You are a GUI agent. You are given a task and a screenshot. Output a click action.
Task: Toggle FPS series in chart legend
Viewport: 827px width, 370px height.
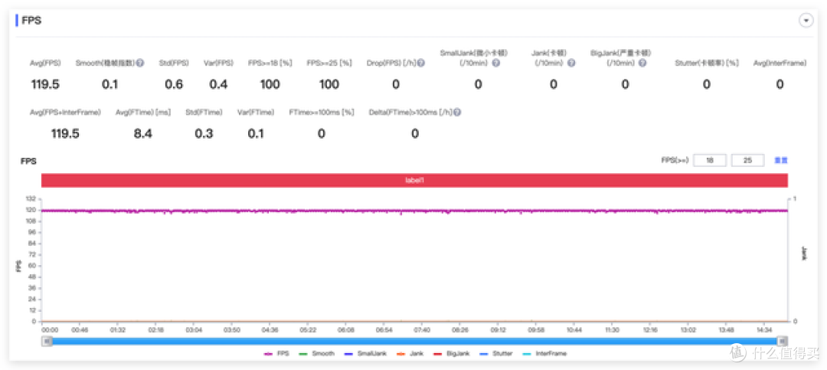(276, 354)
